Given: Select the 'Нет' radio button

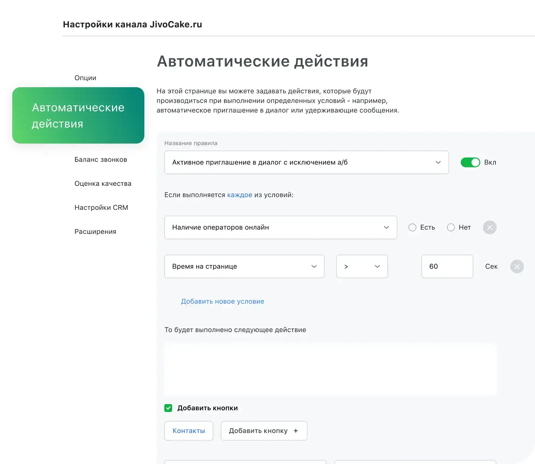Looking at the screenshot, I should [451, 227].
